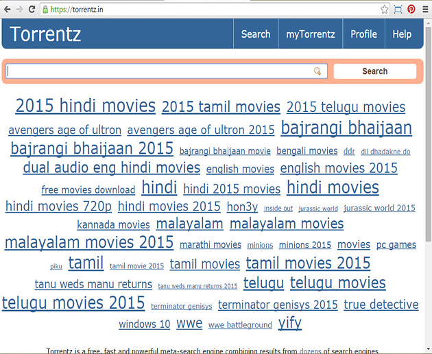Open 'true detective' tag
This screenshot has width=432, height=354.
[x=381, y=305]
